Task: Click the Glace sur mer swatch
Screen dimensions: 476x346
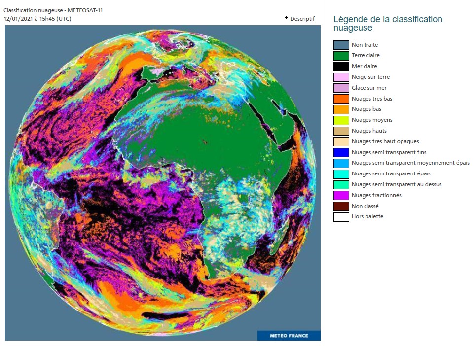Action: (x=341, y=88)
